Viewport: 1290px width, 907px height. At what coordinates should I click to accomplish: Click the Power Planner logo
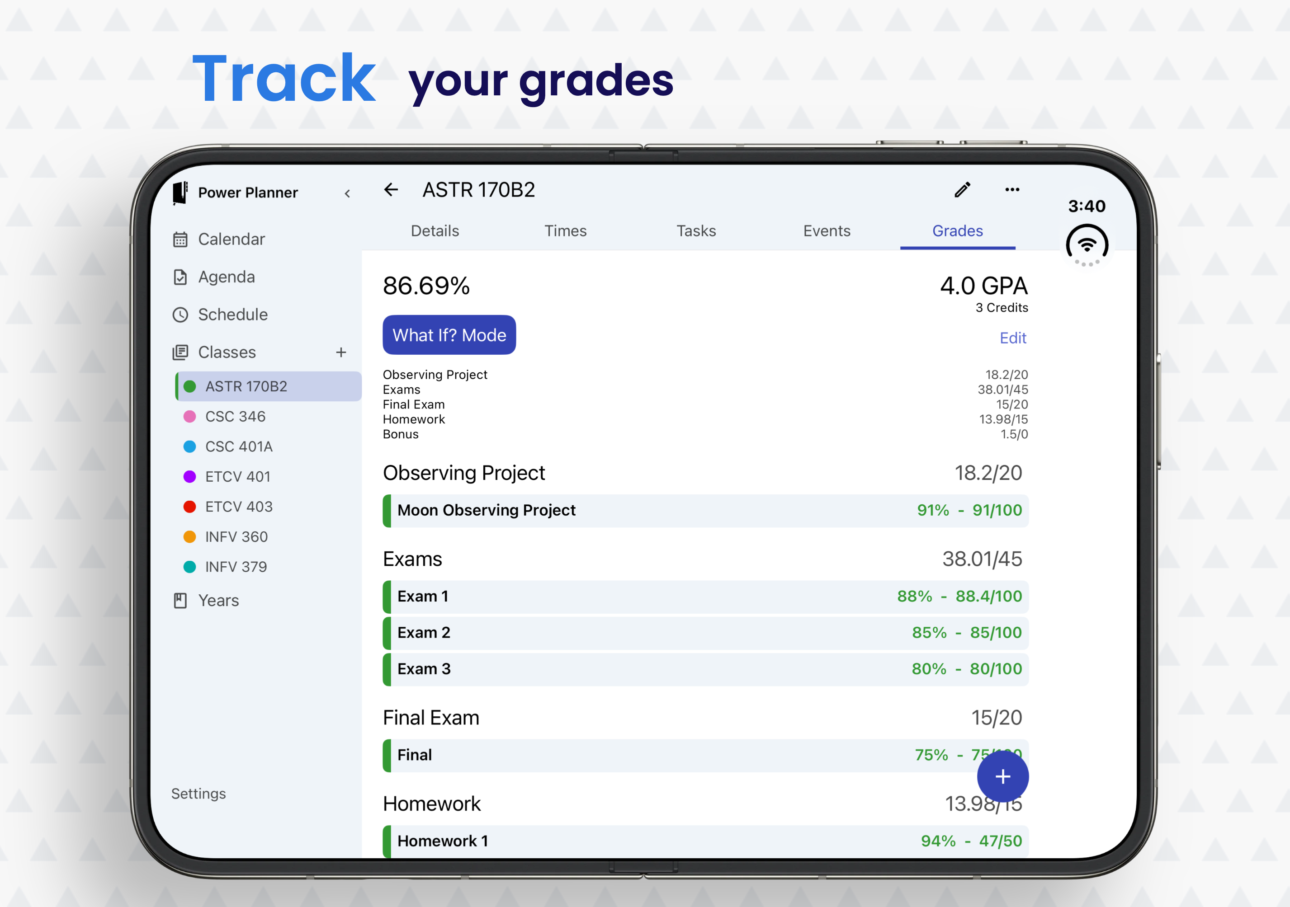(180, 193)
